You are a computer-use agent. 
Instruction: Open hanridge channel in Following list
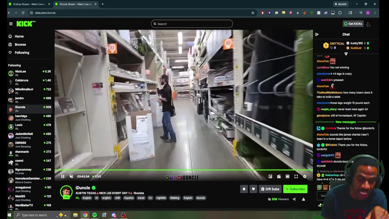click(x=30, y=117)
